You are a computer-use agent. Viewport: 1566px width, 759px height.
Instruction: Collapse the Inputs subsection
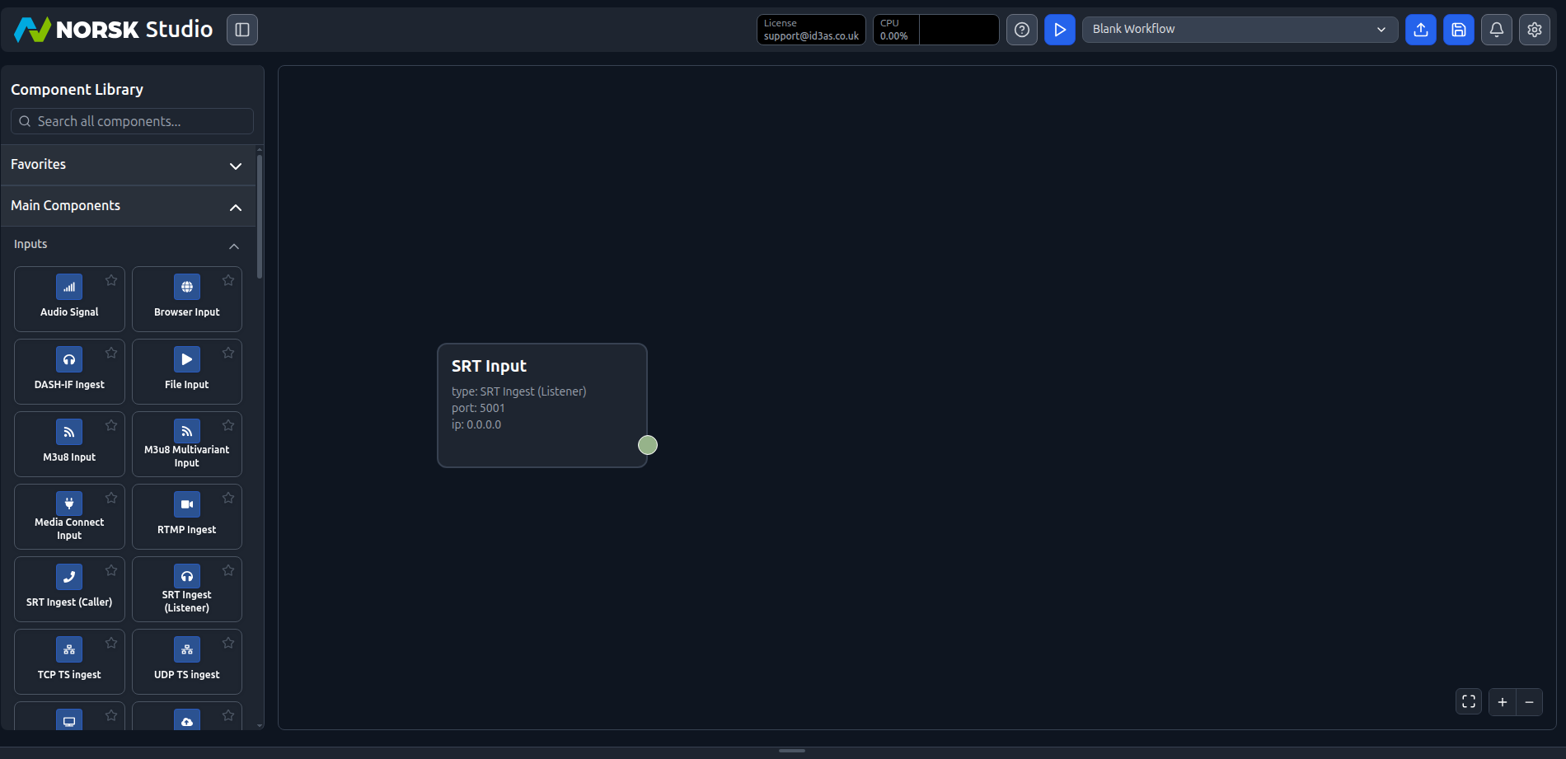[x=129, y=245]
